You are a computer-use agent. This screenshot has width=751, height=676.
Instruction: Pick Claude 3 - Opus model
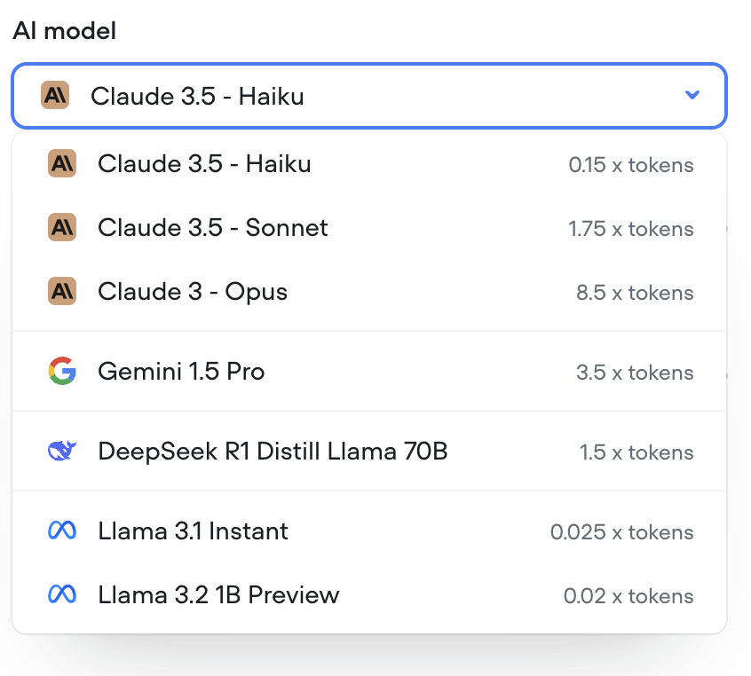[369, 291]
